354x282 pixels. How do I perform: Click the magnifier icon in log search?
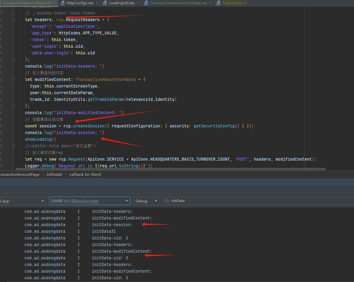(x=167, y=201)
